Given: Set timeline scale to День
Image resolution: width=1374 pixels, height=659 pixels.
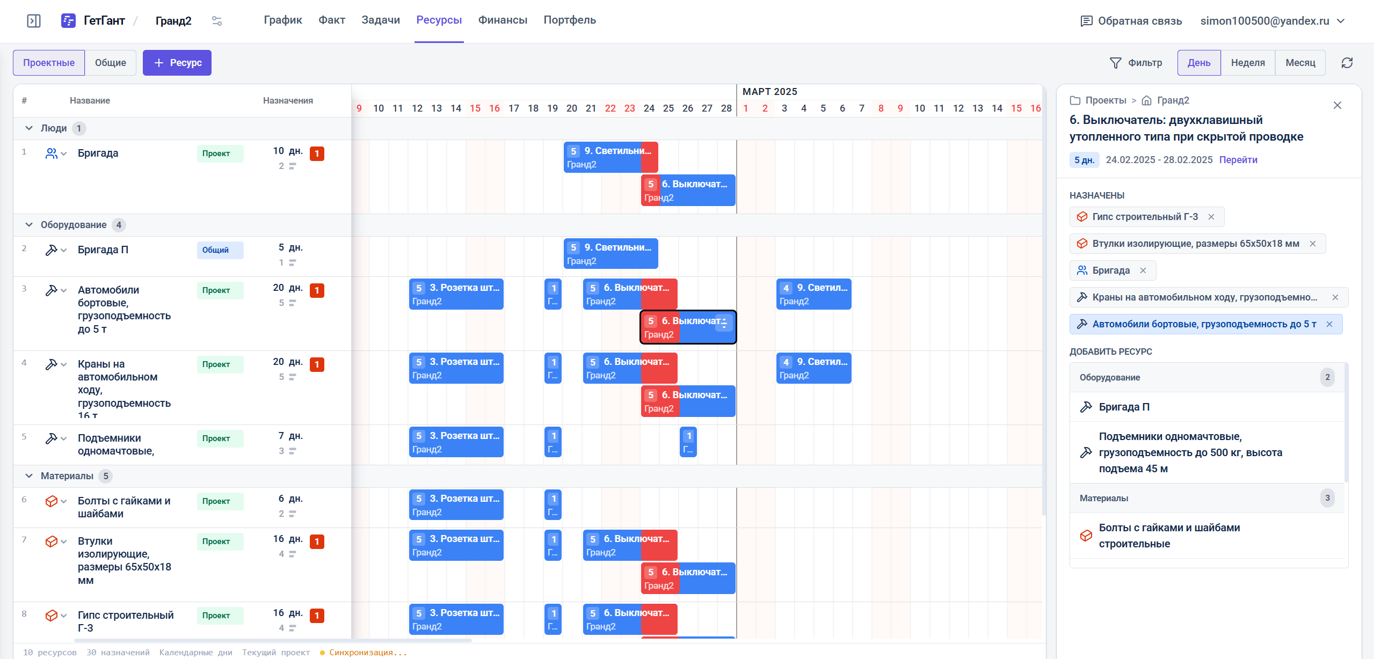Looking at the screenshot, I should click(x=1199, y=63).
